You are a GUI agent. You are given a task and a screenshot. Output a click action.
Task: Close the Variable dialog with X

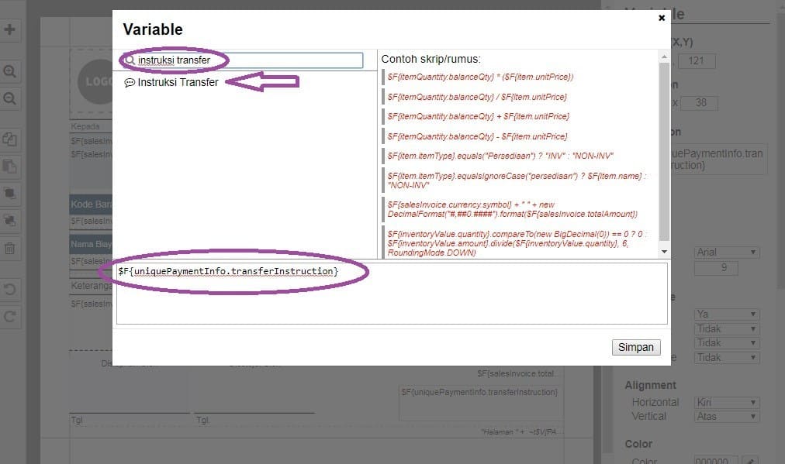[662, 18]
